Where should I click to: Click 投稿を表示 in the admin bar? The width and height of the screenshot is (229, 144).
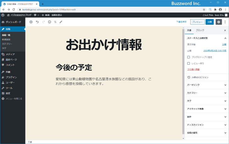[x=57, y=15]
